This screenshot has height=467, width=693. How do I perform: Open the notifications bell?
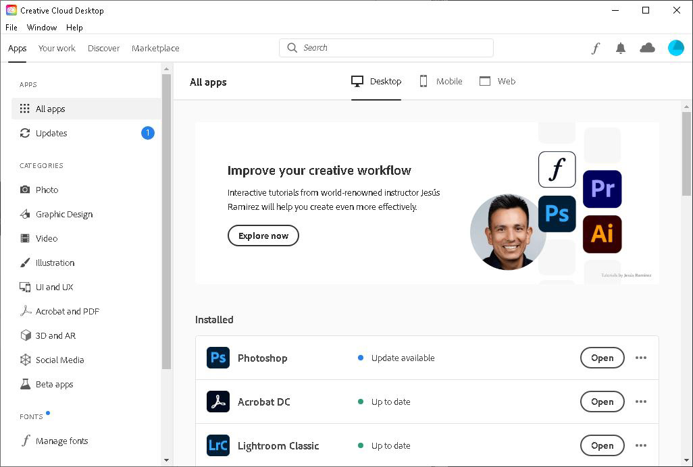tap(621, 48)
